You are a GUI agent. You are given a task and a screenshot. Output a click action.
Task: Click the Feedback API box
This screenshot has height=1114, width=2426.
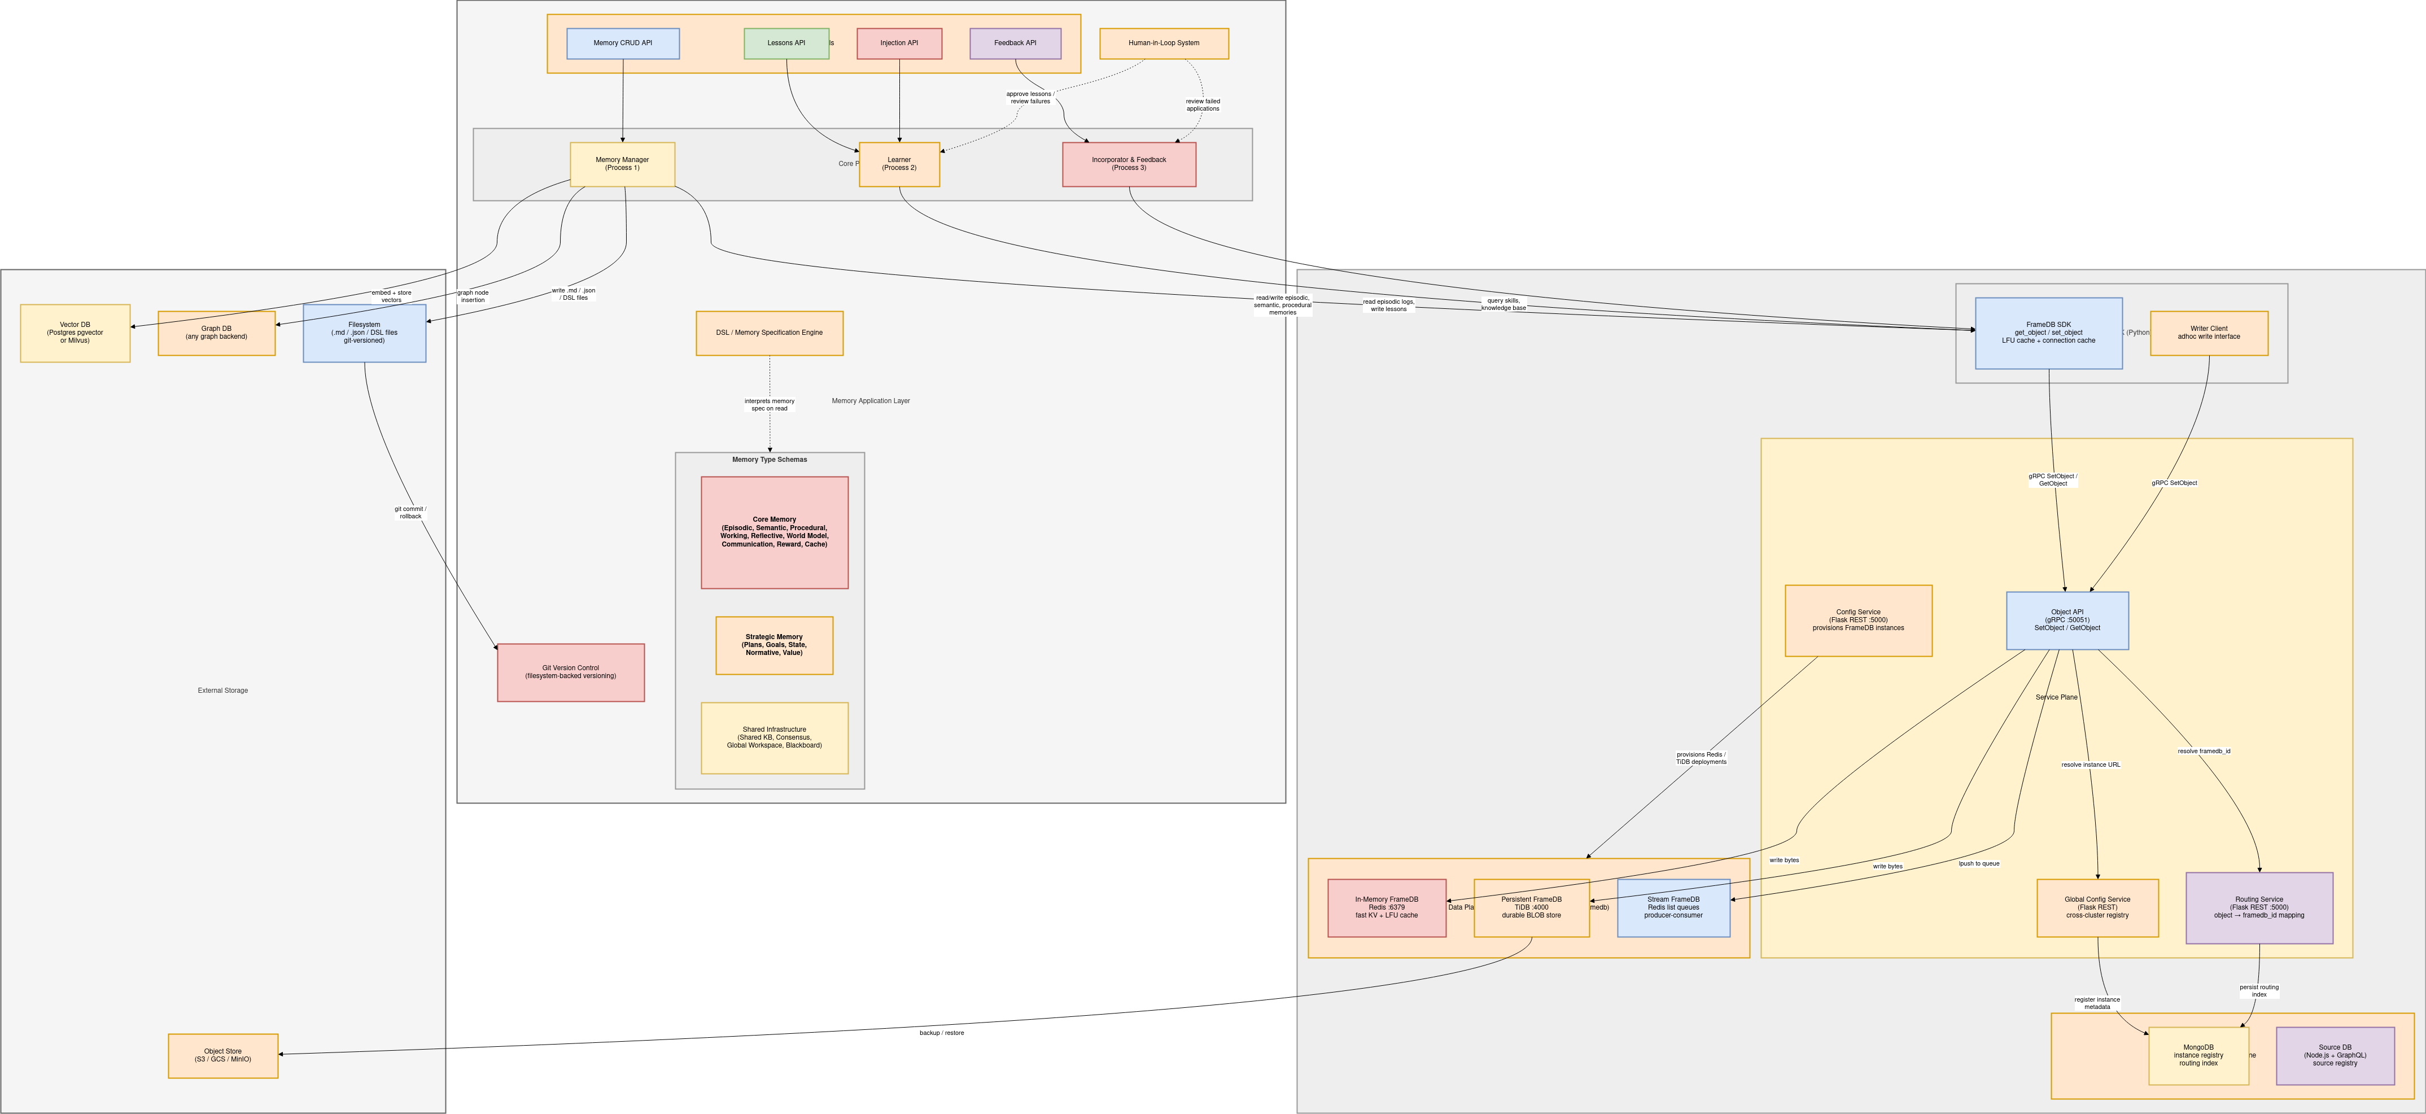pyautogui.click(x=1015, y=43)
